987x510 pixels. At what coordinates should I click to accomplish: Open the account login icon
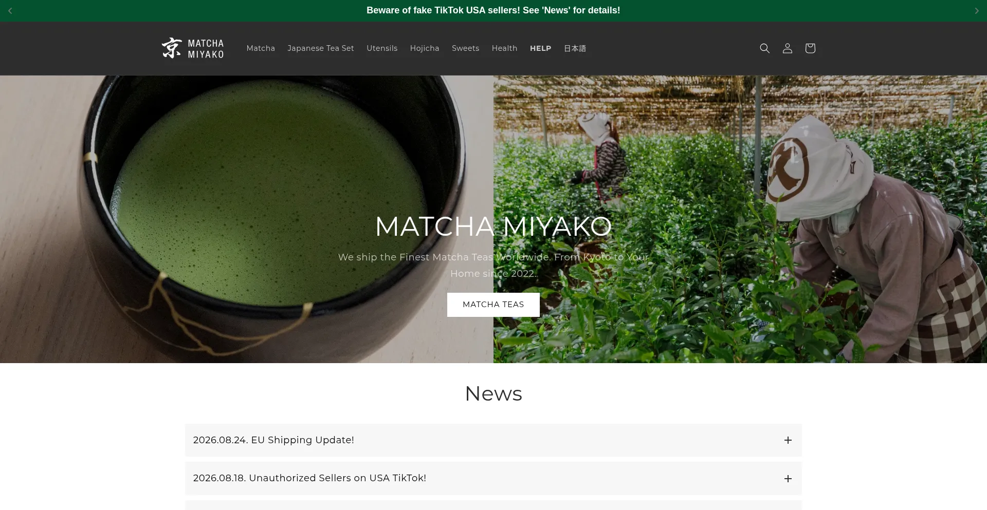pos(787,48)
